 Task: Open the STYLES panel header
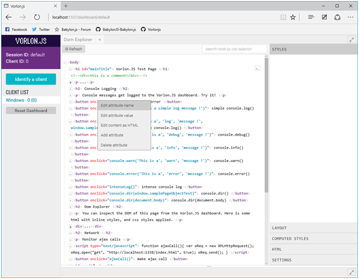(x=313, y=49)
